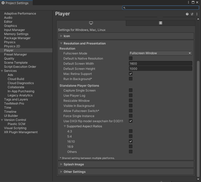Open the Fullscreen Mode dropdown
Image resolution: width=201 pixels, height=182 pixels.
(x=160, y=53)
